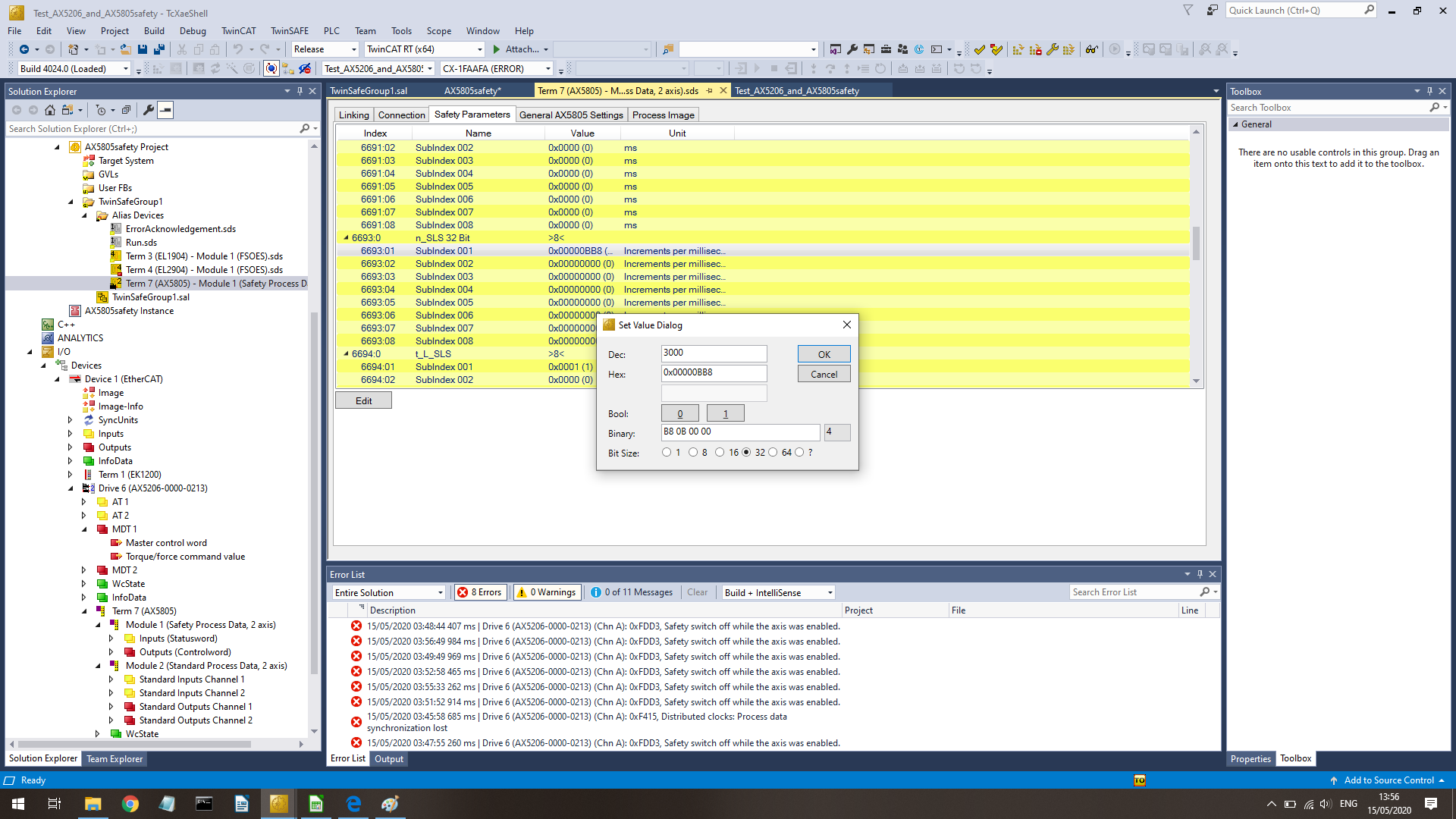Expand the MDT 2 tree node
The image size is (1456, 819).
point(84,570)
